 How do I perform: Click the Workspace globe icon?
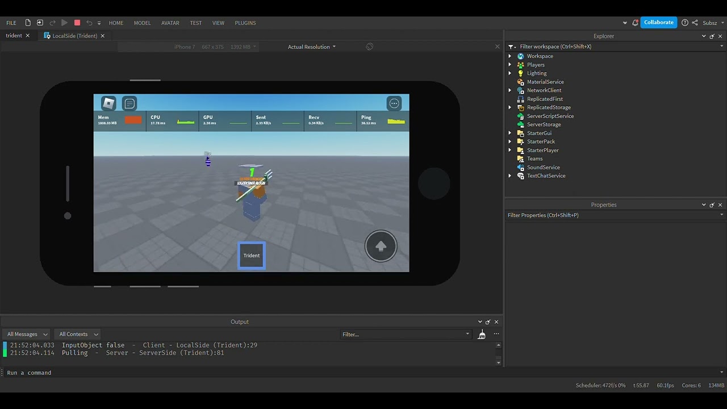click(520, 56)
